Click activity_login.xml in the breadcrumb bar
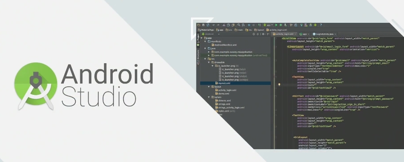 pyautogui.click(x=277, y=30)
